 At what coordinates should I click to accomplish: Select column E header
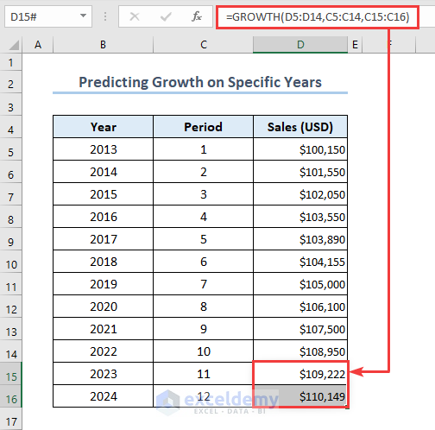click(x=355, y=45)
